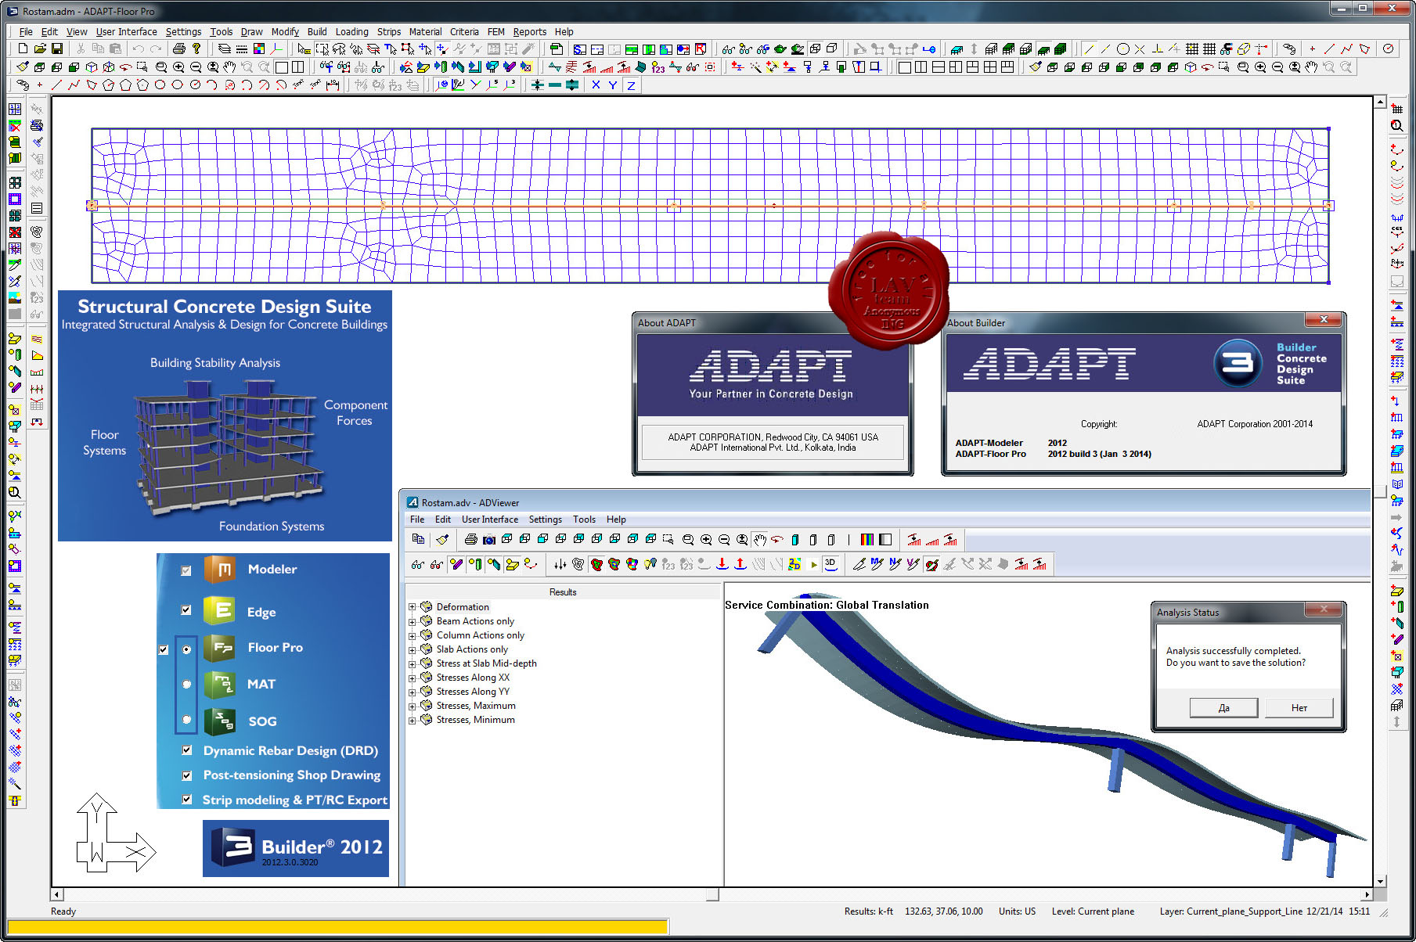
Task: Select the red Line drawing tool in third toolbar row
Action: pos(56,84)
